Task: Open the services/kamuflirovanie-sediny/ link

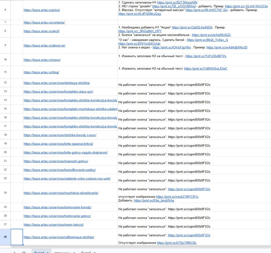Action: tap(60, 170)
